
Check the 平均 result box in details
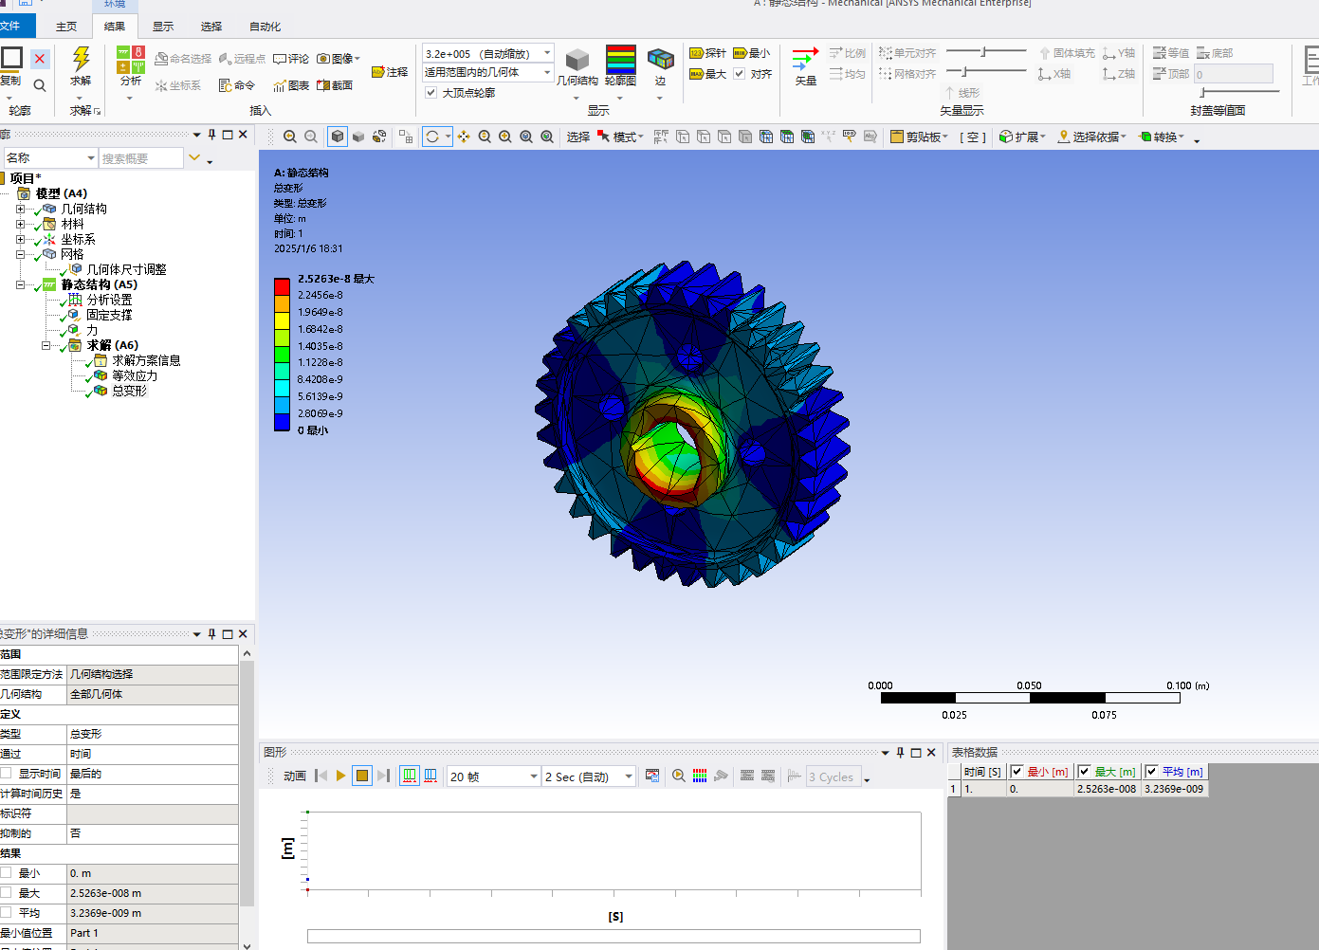click(x=6, y=913)
